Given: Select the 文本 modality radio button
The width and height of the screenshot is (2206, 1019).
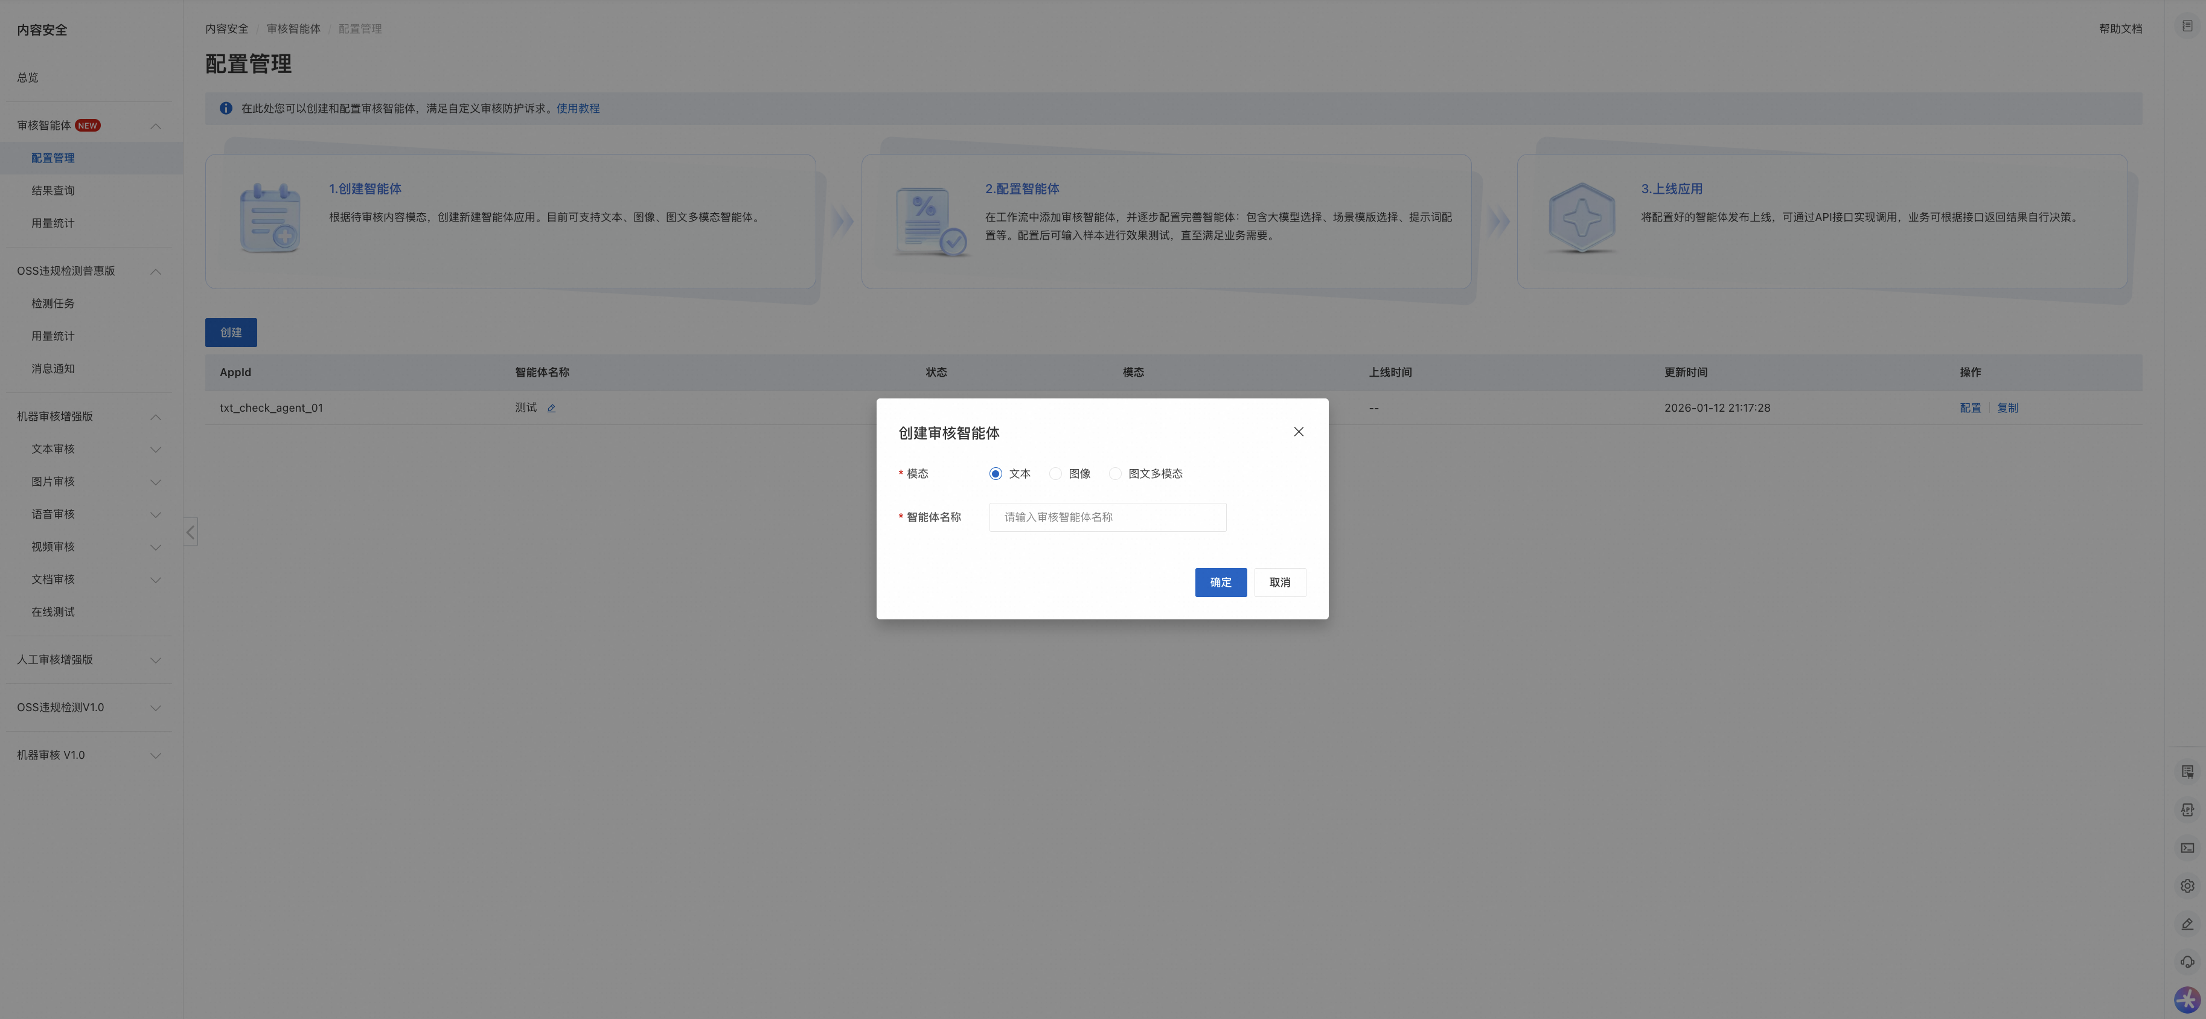Looking at the screenshot, I should (x=995, y=473).
